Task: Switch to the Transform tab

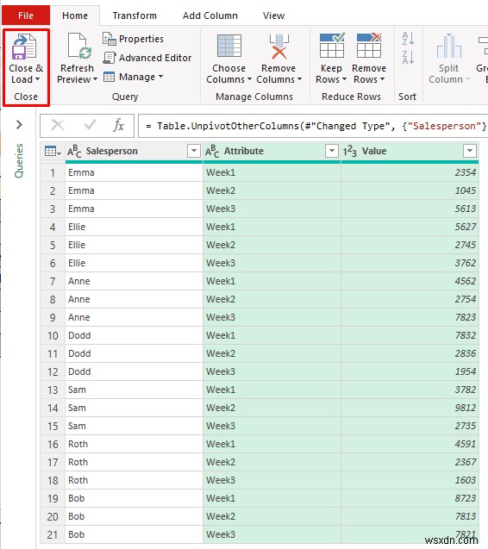Action: [x=135, y=16]
